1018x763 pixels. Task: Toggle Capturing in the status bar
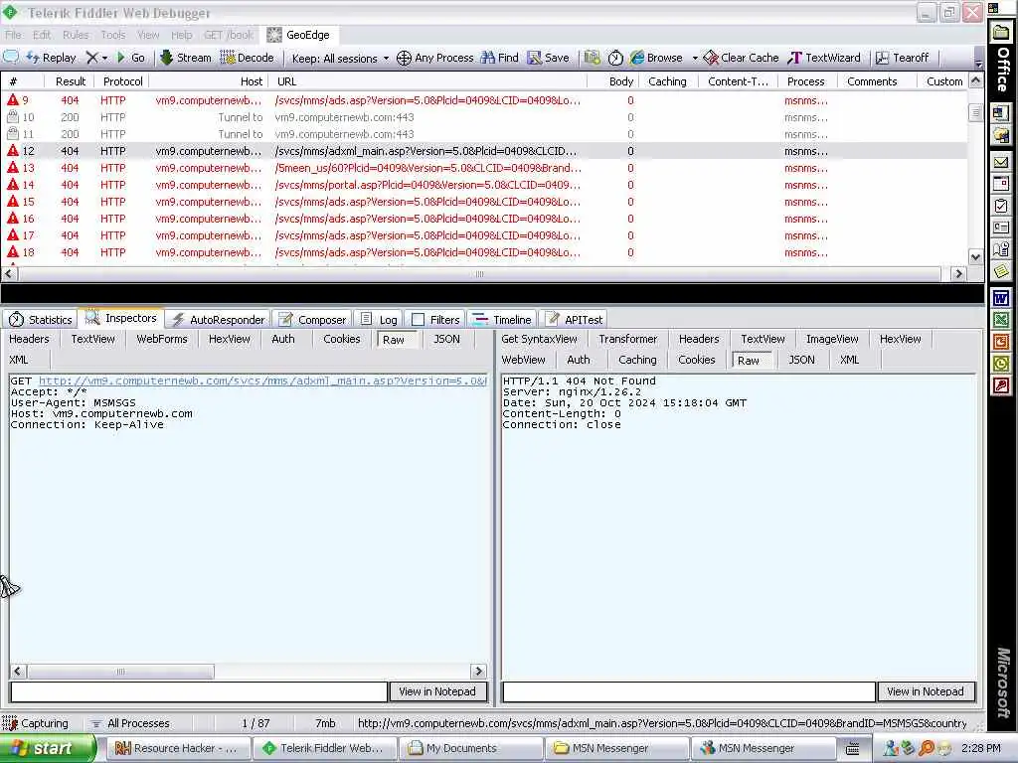click(35, 723)
